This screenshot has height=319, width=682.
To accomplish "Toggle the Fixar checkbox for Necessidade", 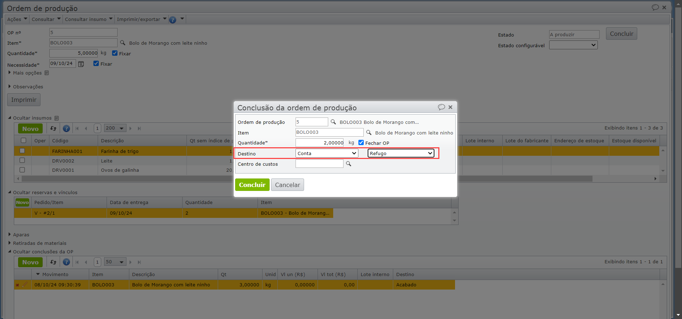I will pos(96,63).
